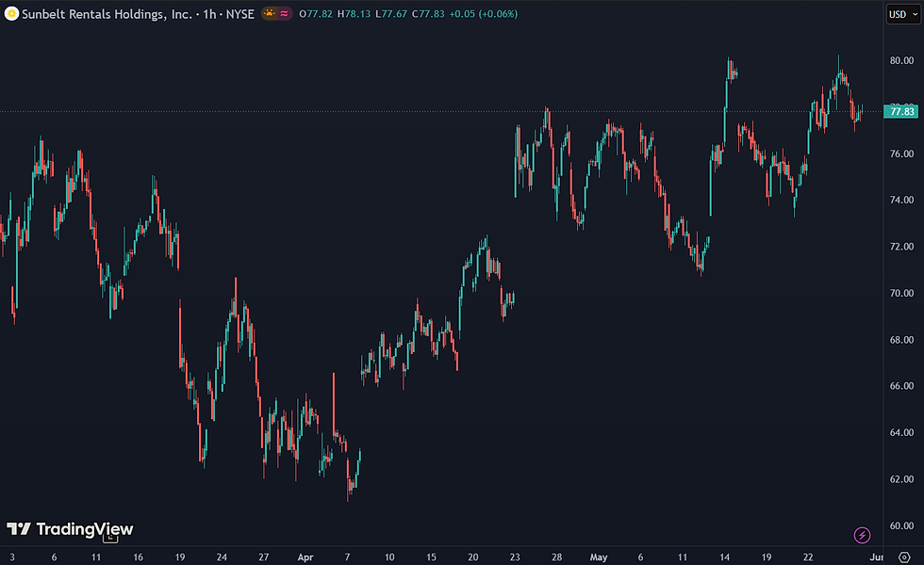This screenshot has width=924, height=565.
Task: Click the 70.00 price axis label
Action: 901,293
